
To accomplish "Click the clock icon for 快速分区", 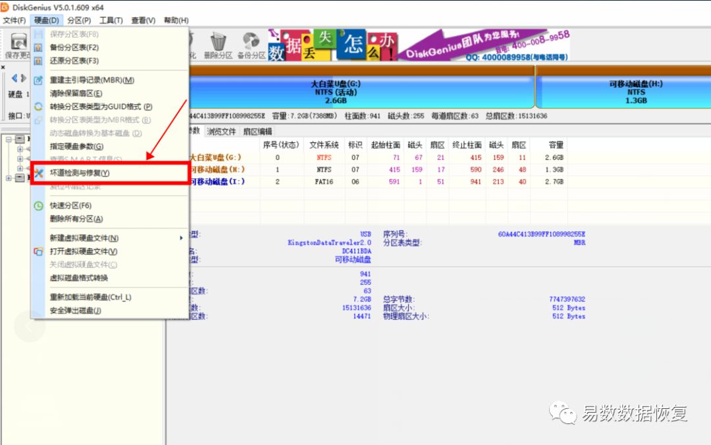I will (x=39, y=205).
